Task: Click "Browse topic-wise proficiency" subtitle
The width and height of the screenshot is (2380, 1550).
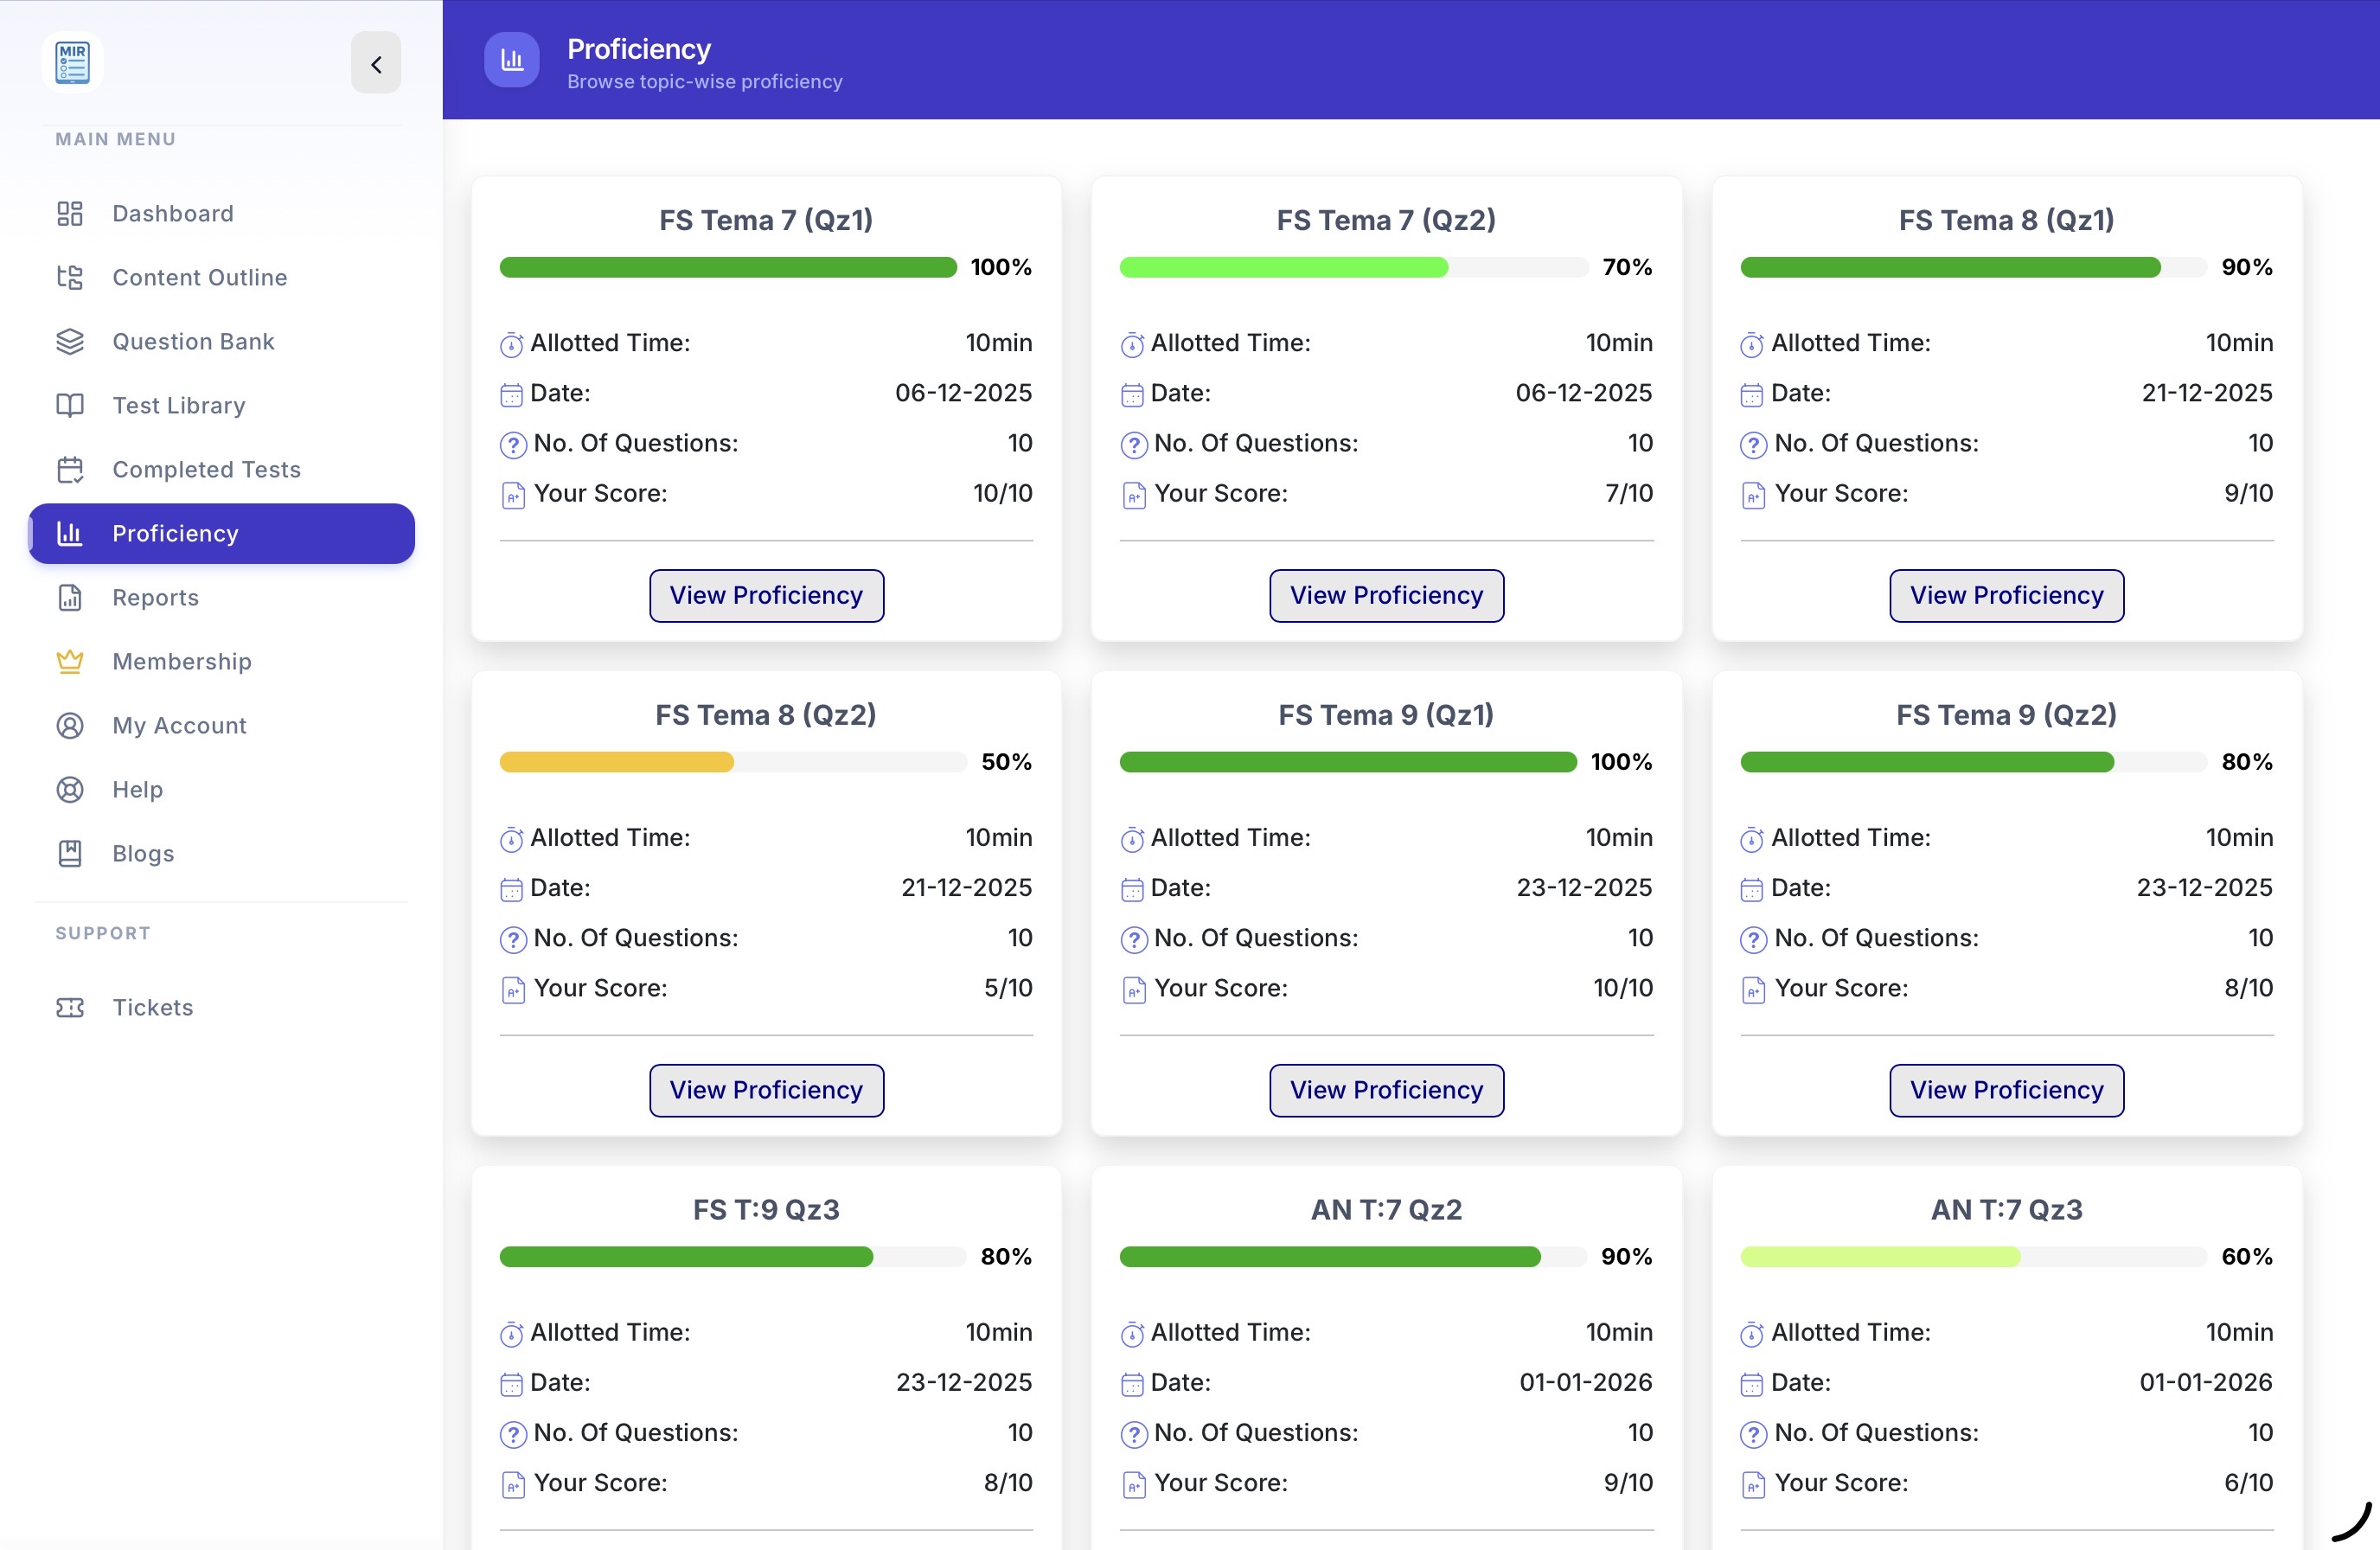Action: 705,82
